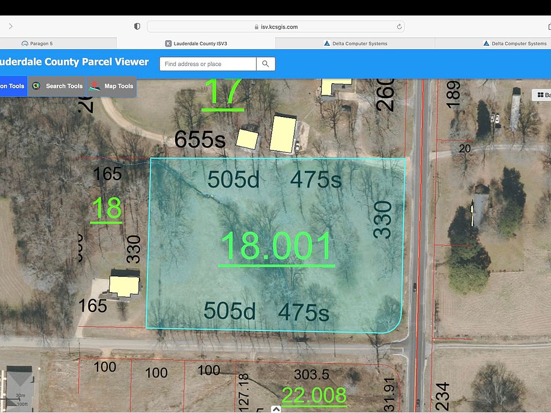Screen dimensions: 551x413
Task: Click parcel label 18.001
Action: 276,247
